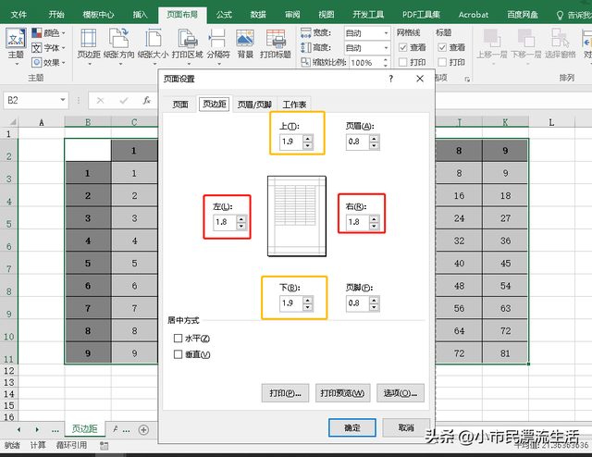Click the 左 (Left) margin value field
Viewport: 592px width, 457px height.
click(x=224, y=223)
